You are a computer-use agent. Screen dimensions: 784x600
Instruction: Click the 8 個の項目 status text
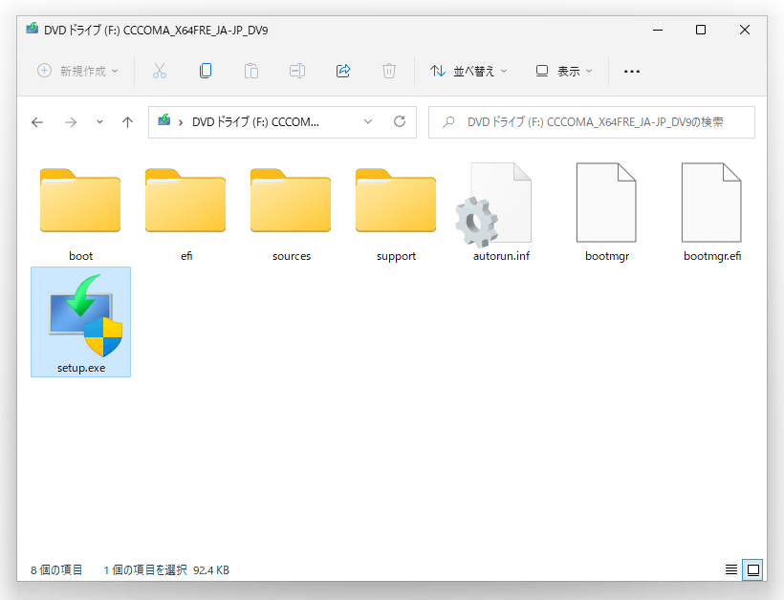pos(56,570)
